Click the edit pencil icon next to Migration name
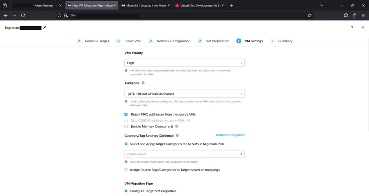 point(44,27)
